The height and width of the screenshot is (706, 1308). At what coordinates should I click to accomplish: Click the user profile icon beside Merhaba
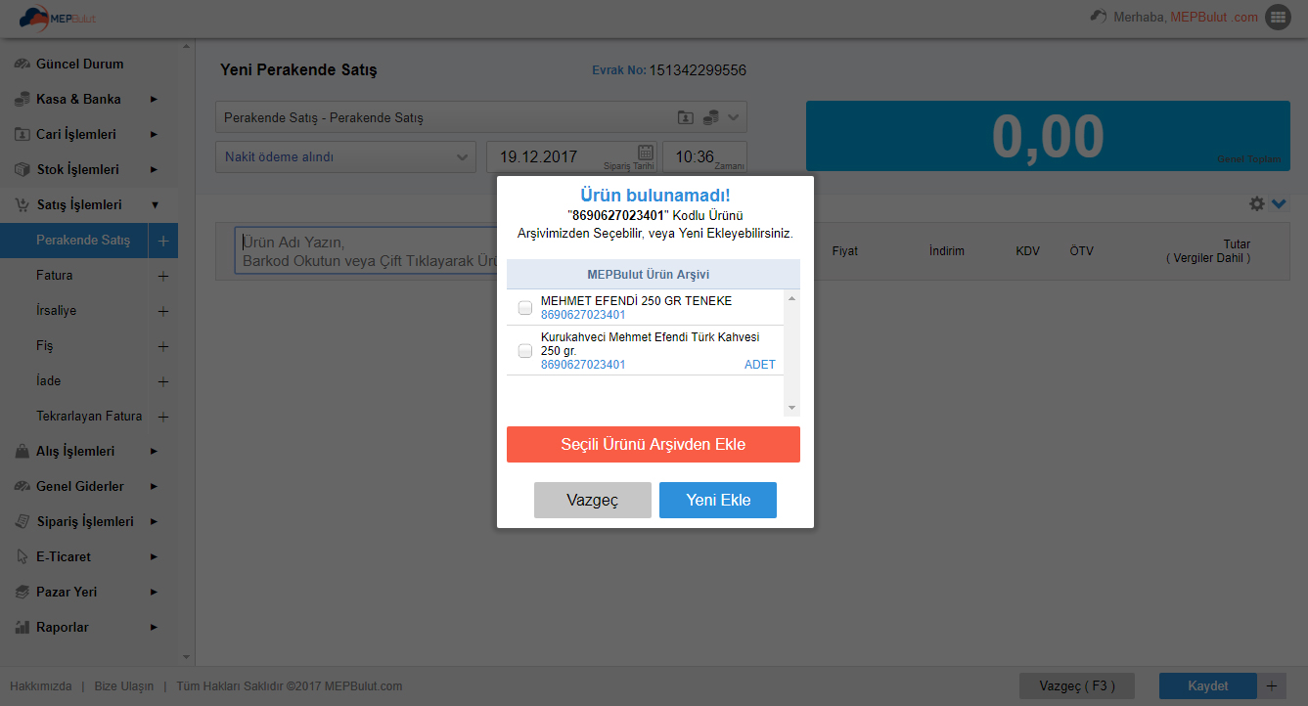point(1099,17)
